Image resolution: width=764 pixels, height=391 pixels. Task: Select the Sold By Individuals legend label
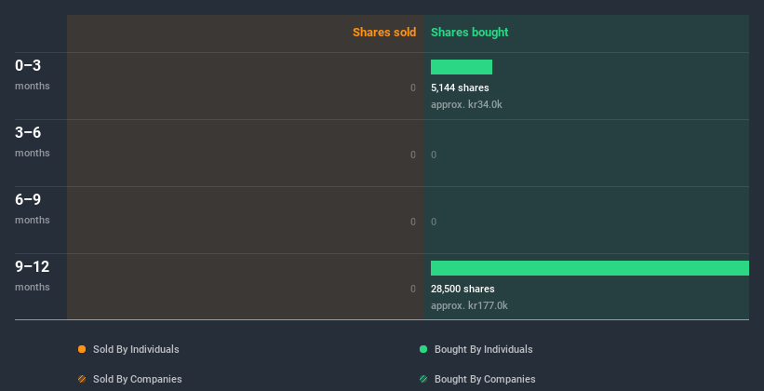(136, 349)
